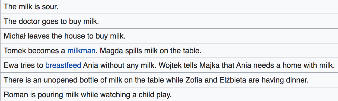Click the 'Tomek becomes a' text

[35, 50]
